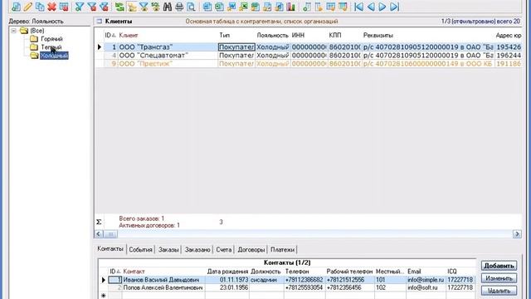Click the pencil edit record icon
This screenshot has height=299, width=531.
point(27,6)
